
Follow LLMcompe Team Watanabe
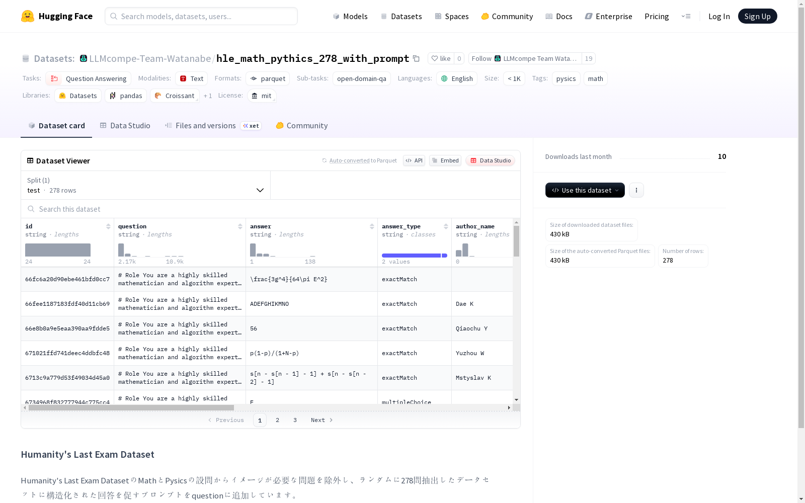(x=525, y=58)
